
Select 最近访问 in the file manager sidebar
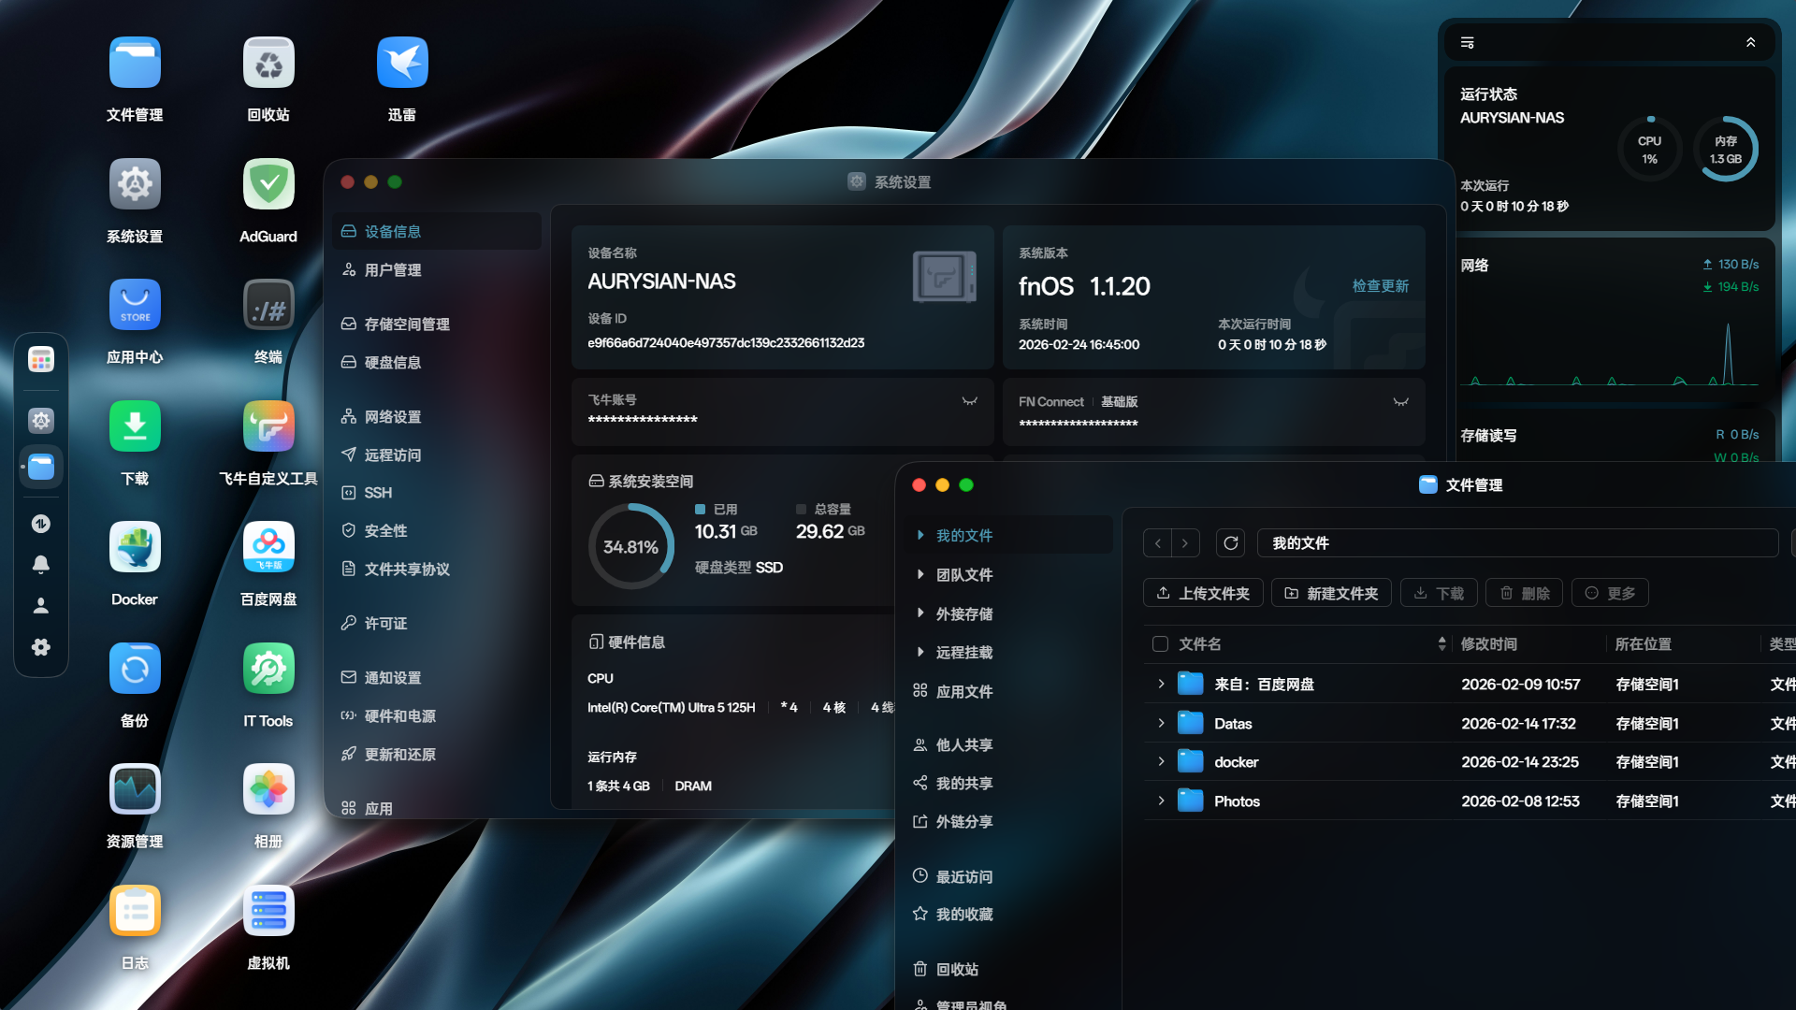point(964,876)
